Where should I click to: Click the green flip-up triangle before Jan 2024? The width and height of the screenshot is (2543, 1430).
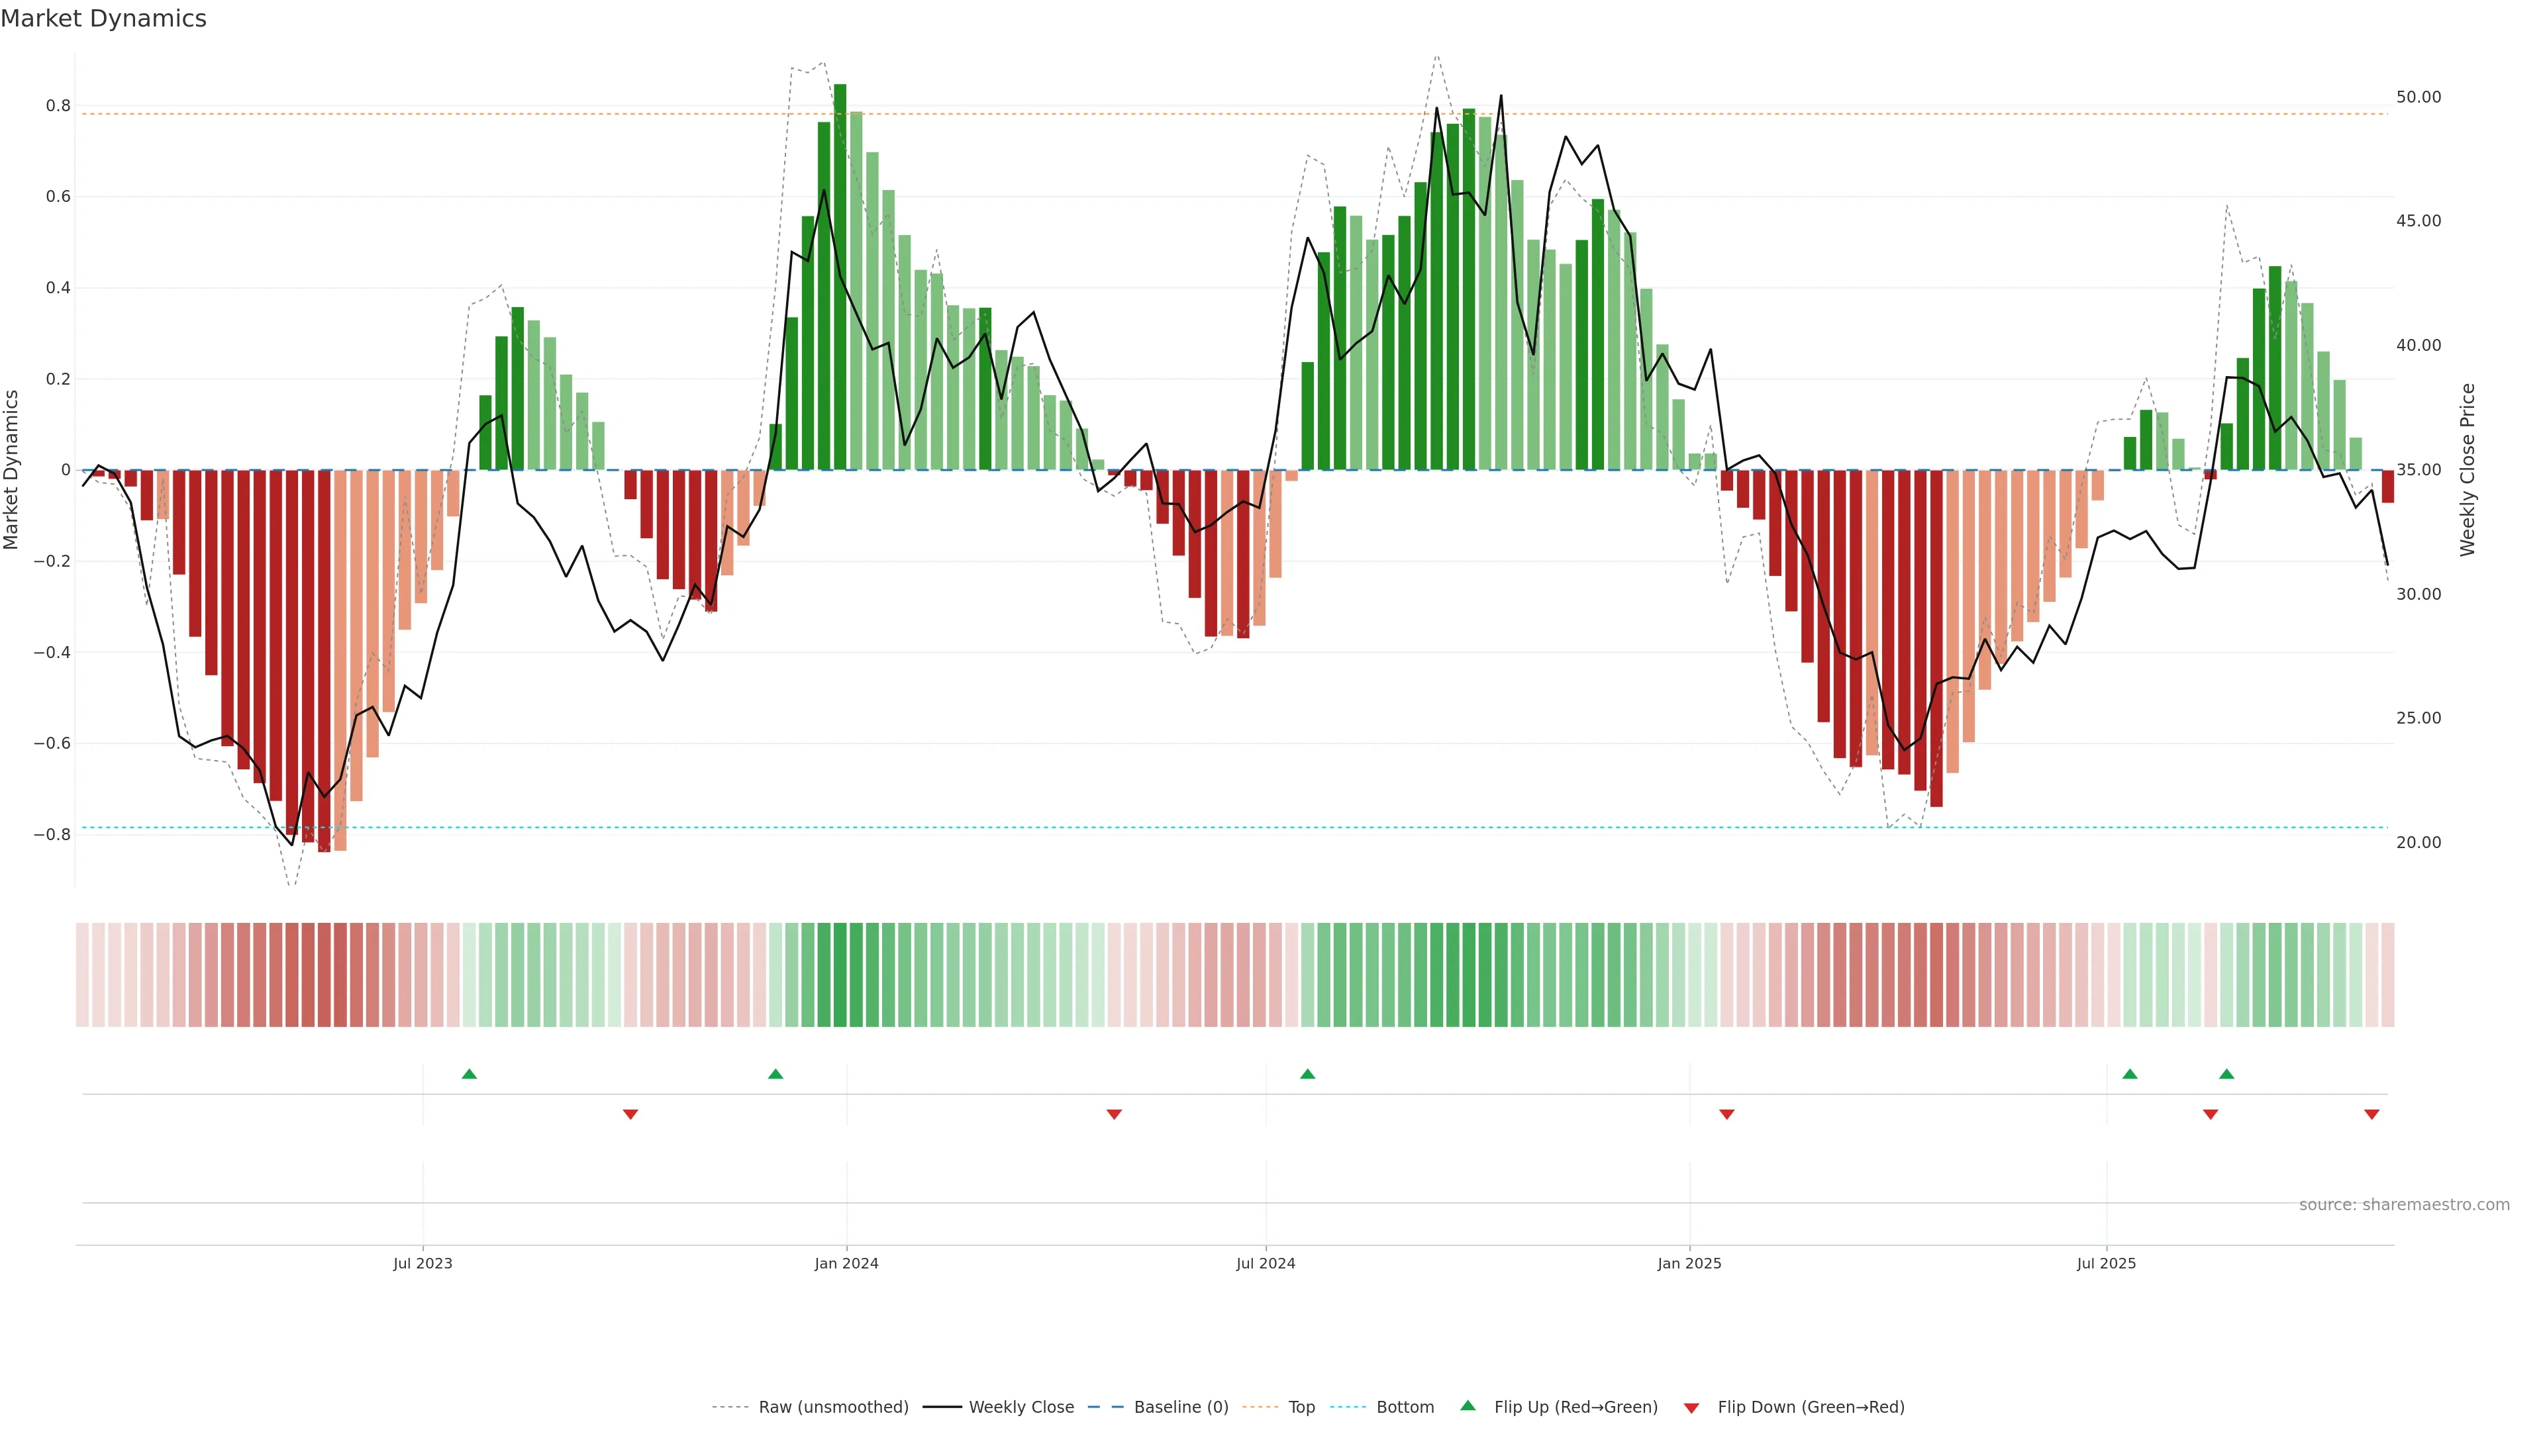coord(775,1074)
